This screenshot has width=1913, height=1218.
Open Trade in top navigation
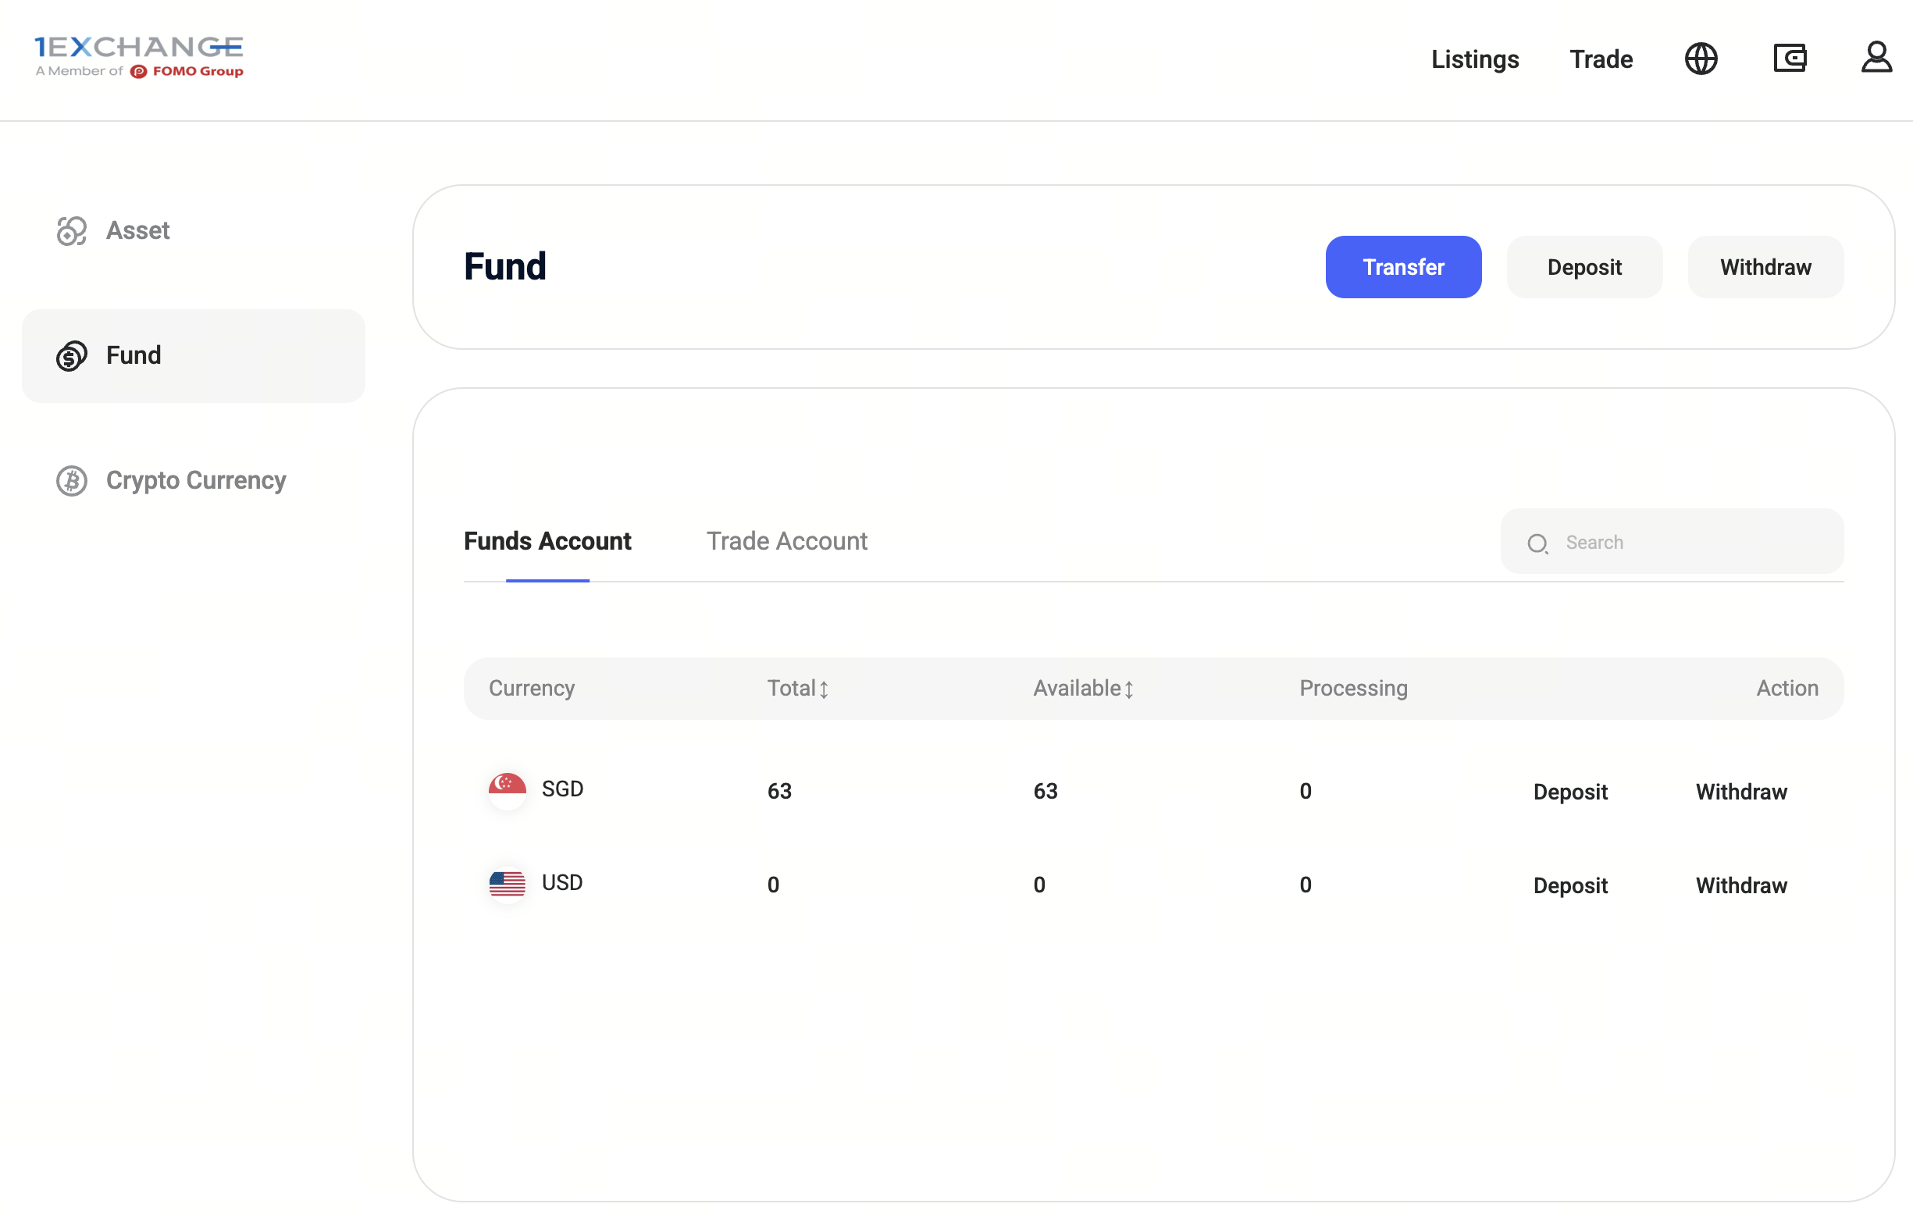pyautogui.click(x=1601, y=59)
